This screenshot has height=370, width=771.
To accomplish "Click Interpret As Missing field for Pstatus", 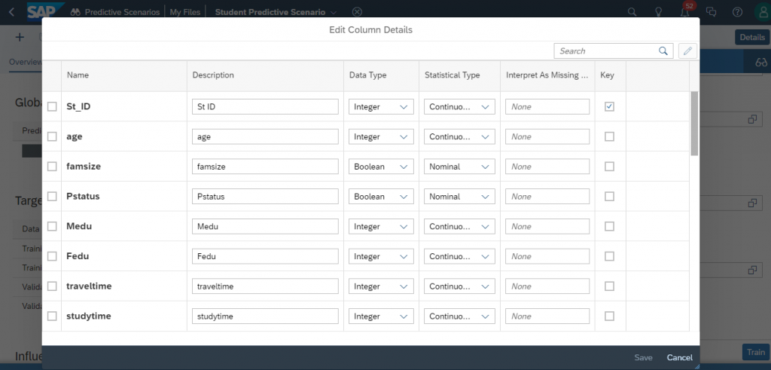I will (x=547, y=197).
